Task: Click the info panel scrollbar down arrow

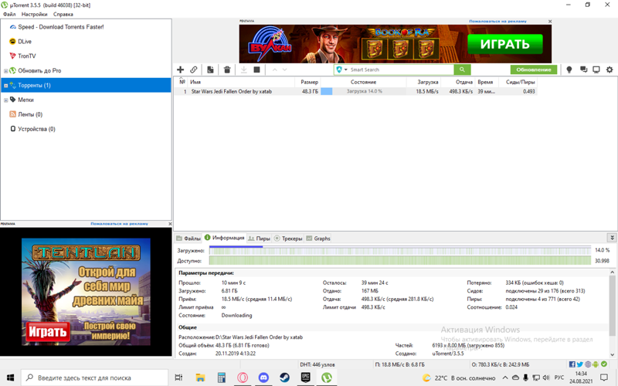Action: [x=612, y=354]
